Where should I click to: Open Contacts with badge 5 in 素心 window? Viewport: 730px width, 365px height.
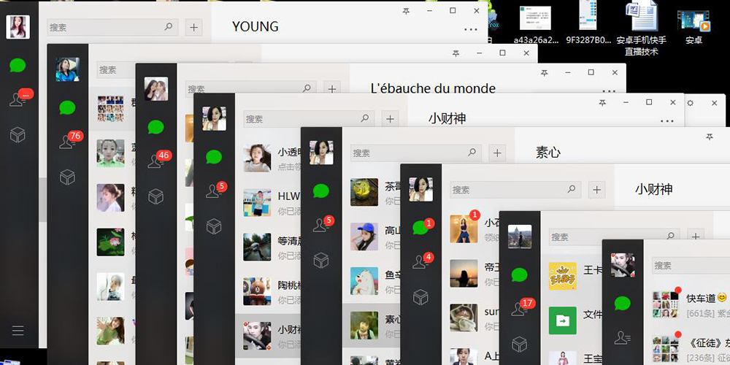point(322,224)
